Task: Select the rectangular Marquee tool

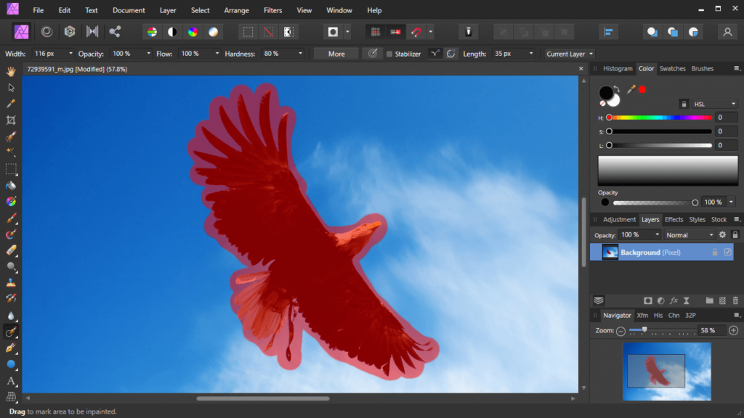Action: coord(10,168)
